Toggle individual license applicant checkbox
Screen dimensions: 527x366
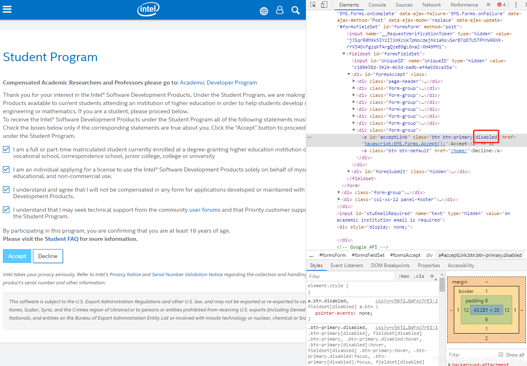(6, 169)
